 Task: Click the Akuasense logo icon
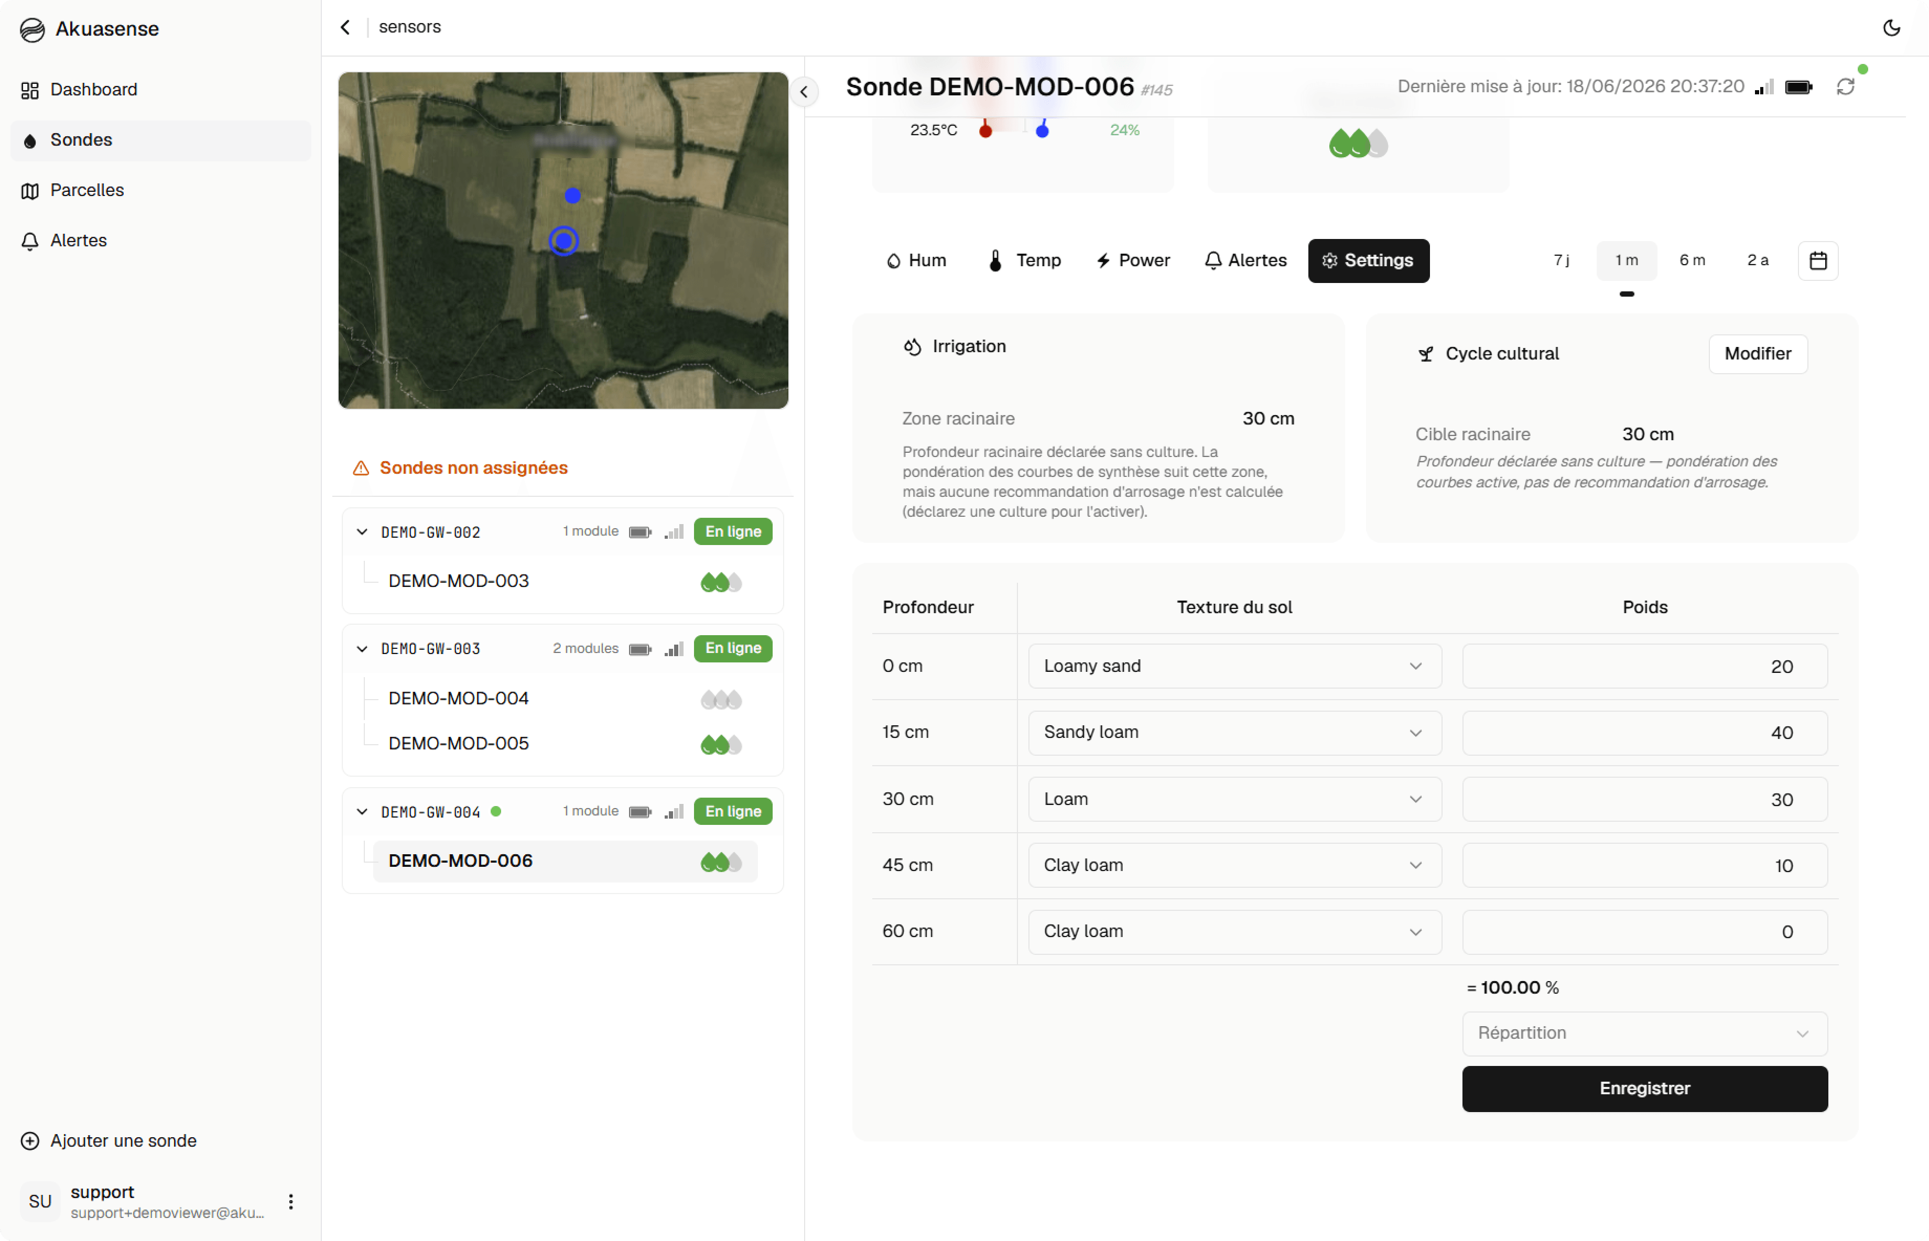click(x=32, y=30)
